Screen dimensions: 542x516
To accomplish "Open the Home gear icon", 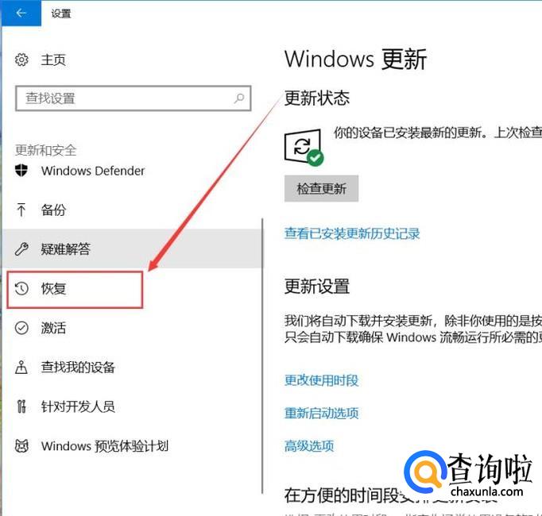I will 21,60.
